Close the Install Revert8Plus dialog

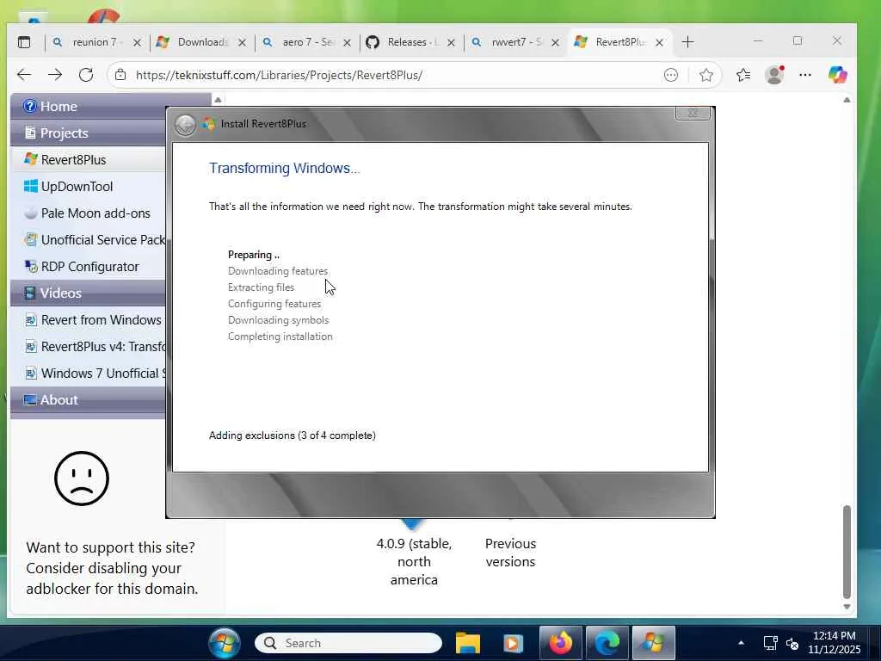pos(693,113)
